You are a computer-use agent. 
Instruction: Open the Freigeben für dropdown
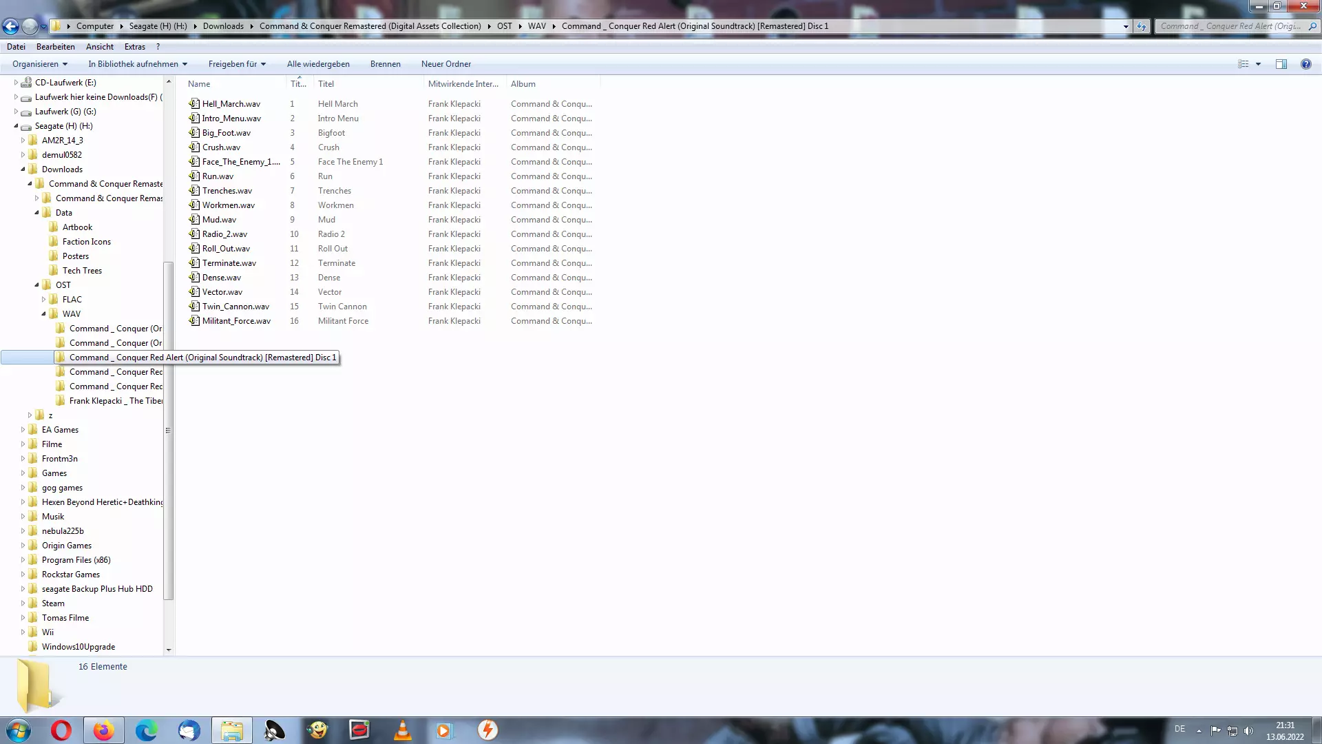click(237, 64)
